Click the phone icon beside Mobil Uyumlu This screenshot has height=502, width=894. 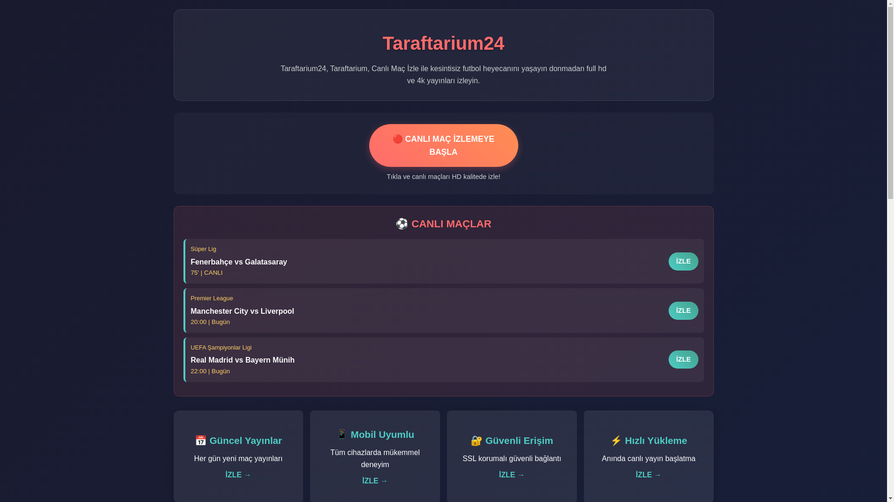[x=342, y=434]
